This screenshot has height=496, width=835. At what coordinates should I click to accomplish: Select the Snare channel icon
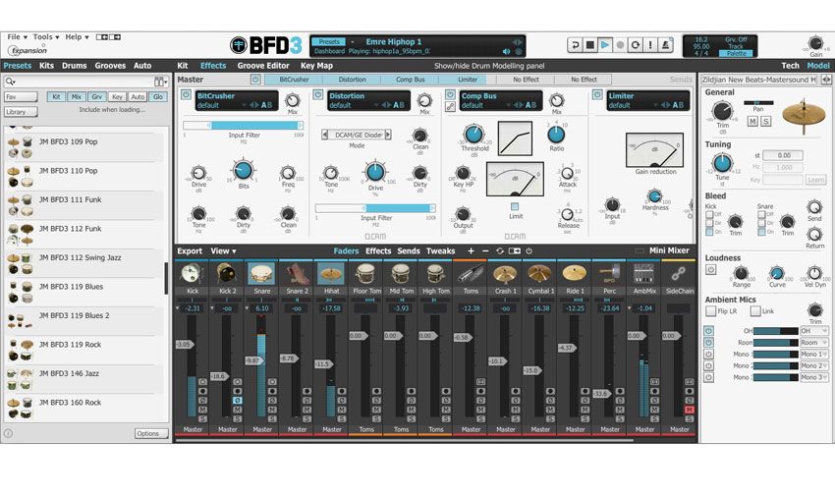click(262, 274)
